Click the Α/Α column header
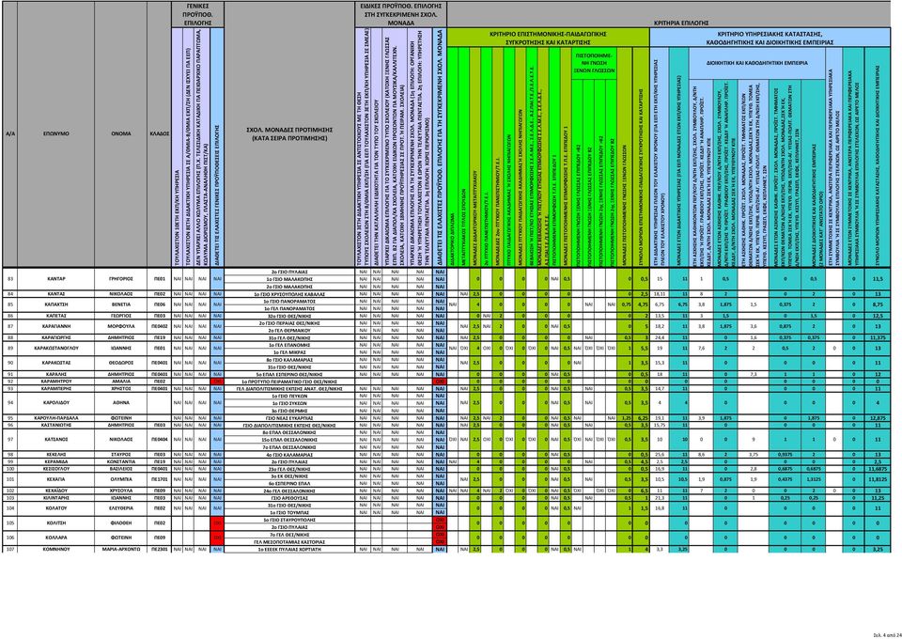The height and width of the screenshot is (639, 902). (x=9, y=133)
